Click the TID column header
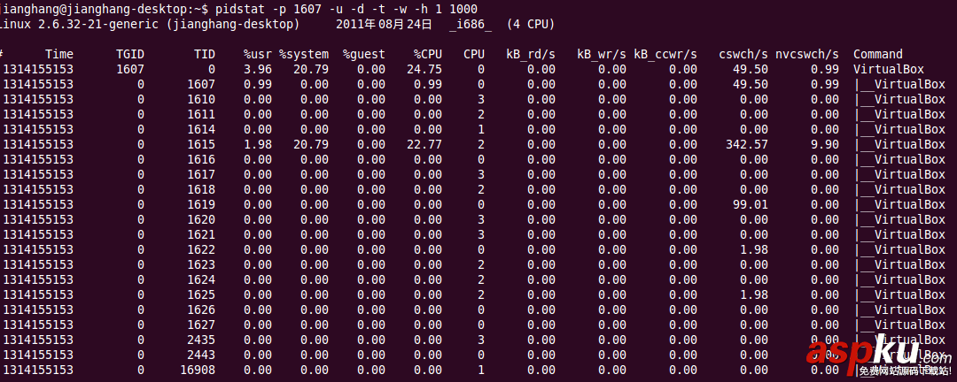957x382 pixels. click(205, 54)
